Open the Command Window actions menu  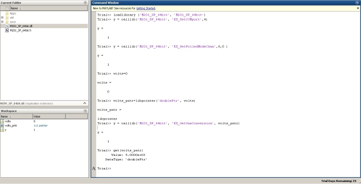coord(357,3)
